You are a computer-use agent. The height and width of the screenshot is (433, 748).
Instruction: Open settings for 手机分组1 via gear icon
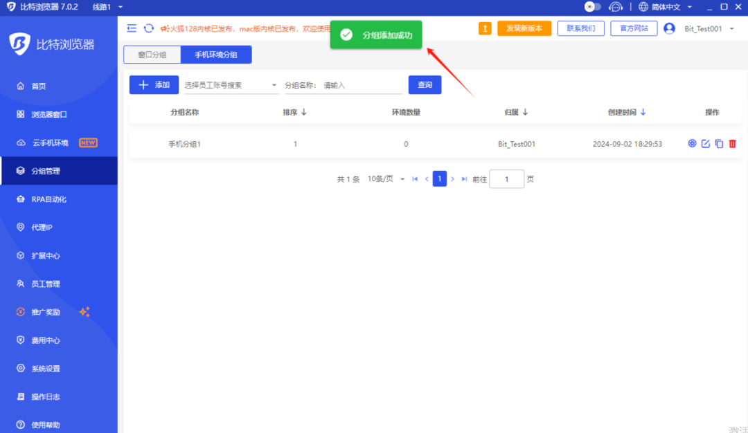[692, 143]
